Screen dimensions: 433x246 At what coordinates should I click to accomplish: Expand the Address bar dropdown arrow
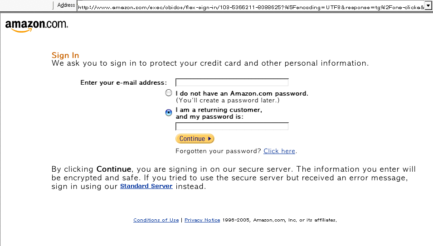pyautogui.click(x=428, y=5)
